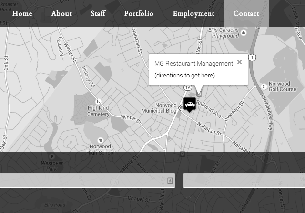Open the Employment page
The width and height of the screenshot is (305, 213).
[x=193, y=14]
